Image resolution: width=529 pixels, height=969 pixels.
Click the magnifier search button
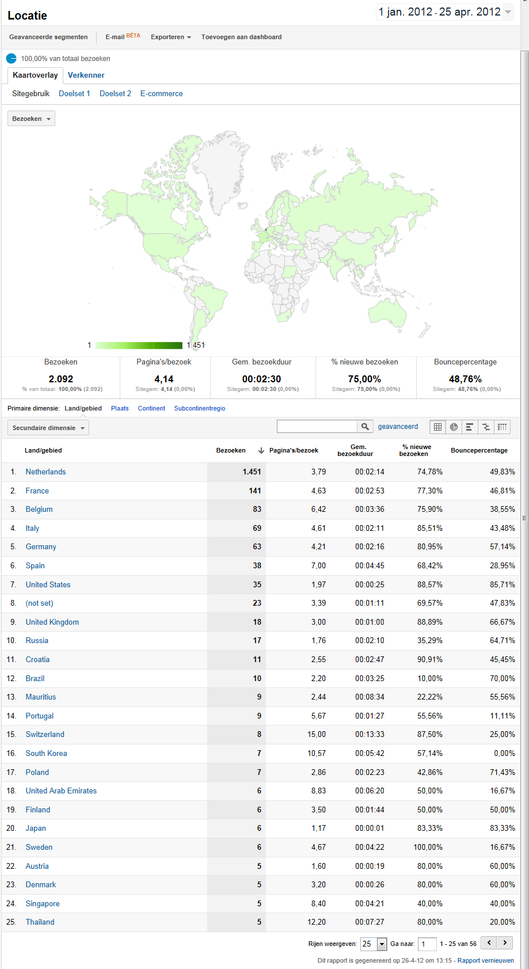click(x=365, y=427)
